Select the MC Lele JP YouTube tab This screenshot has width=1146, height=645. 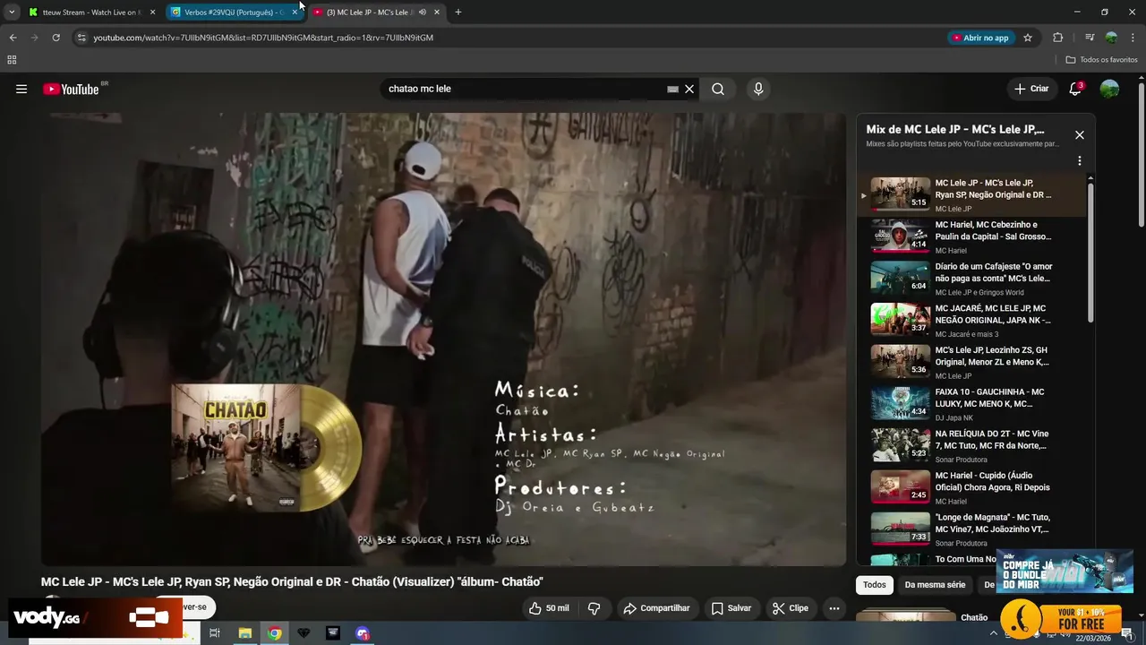point(376,13)
